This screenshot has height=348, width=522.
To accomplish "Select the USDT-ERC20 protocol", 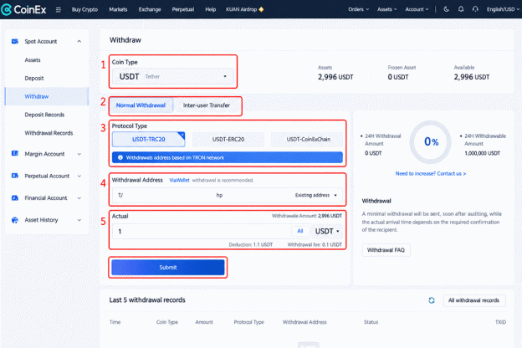I will click(x=228, y=139).
